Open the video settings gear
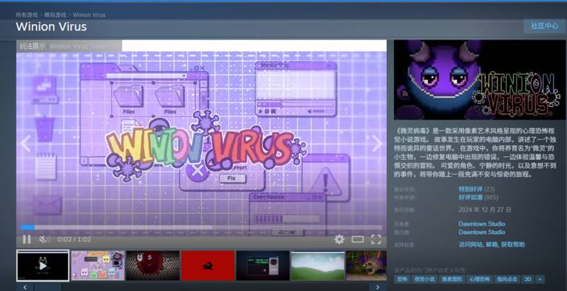Screen dimensions: 567x291 coord(339,239)
